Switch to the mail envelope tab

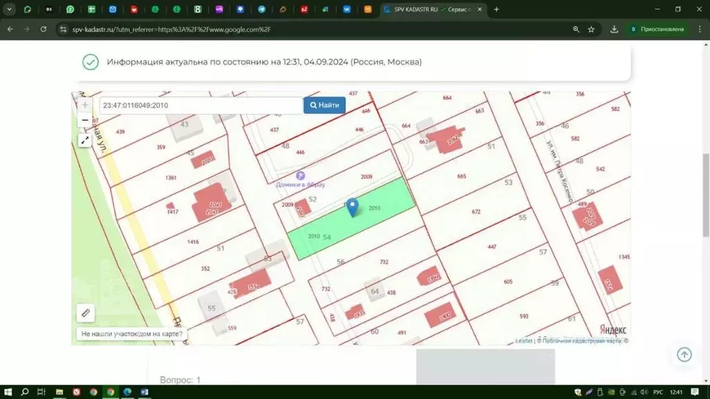click(x=113, y=9)
